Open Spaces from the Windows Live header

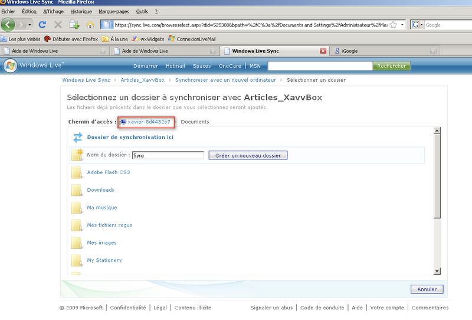click(x=202, y=66)
